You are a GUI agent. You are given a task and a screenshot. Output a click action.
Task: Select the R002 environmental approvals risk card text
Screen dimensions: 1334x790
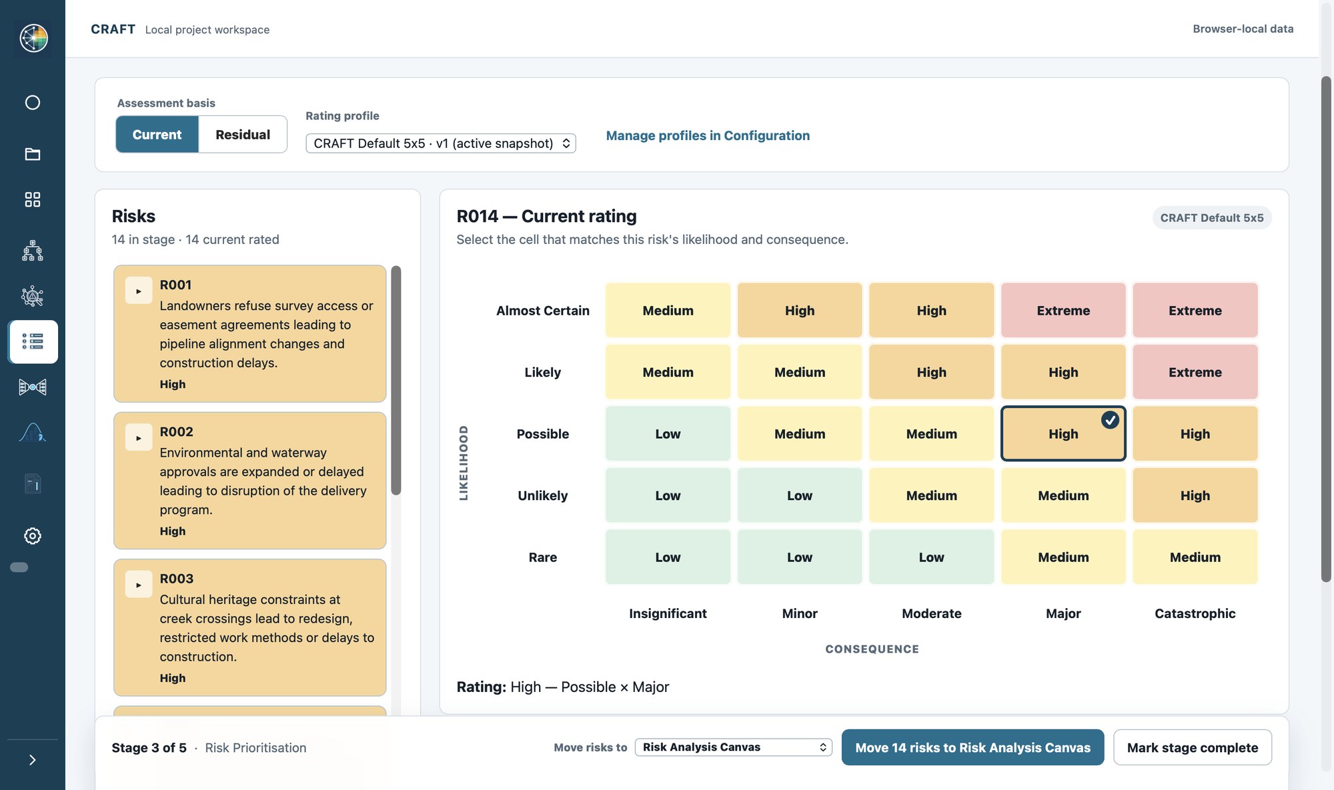click(x=263, y=481)
